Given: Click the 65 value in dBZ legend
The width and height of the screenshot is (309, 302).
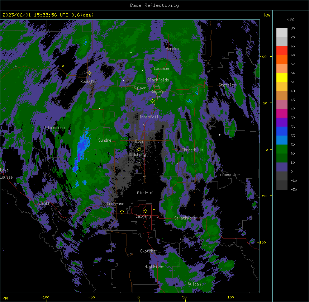Looking at the screenshot, I should (x=293, y=46).
